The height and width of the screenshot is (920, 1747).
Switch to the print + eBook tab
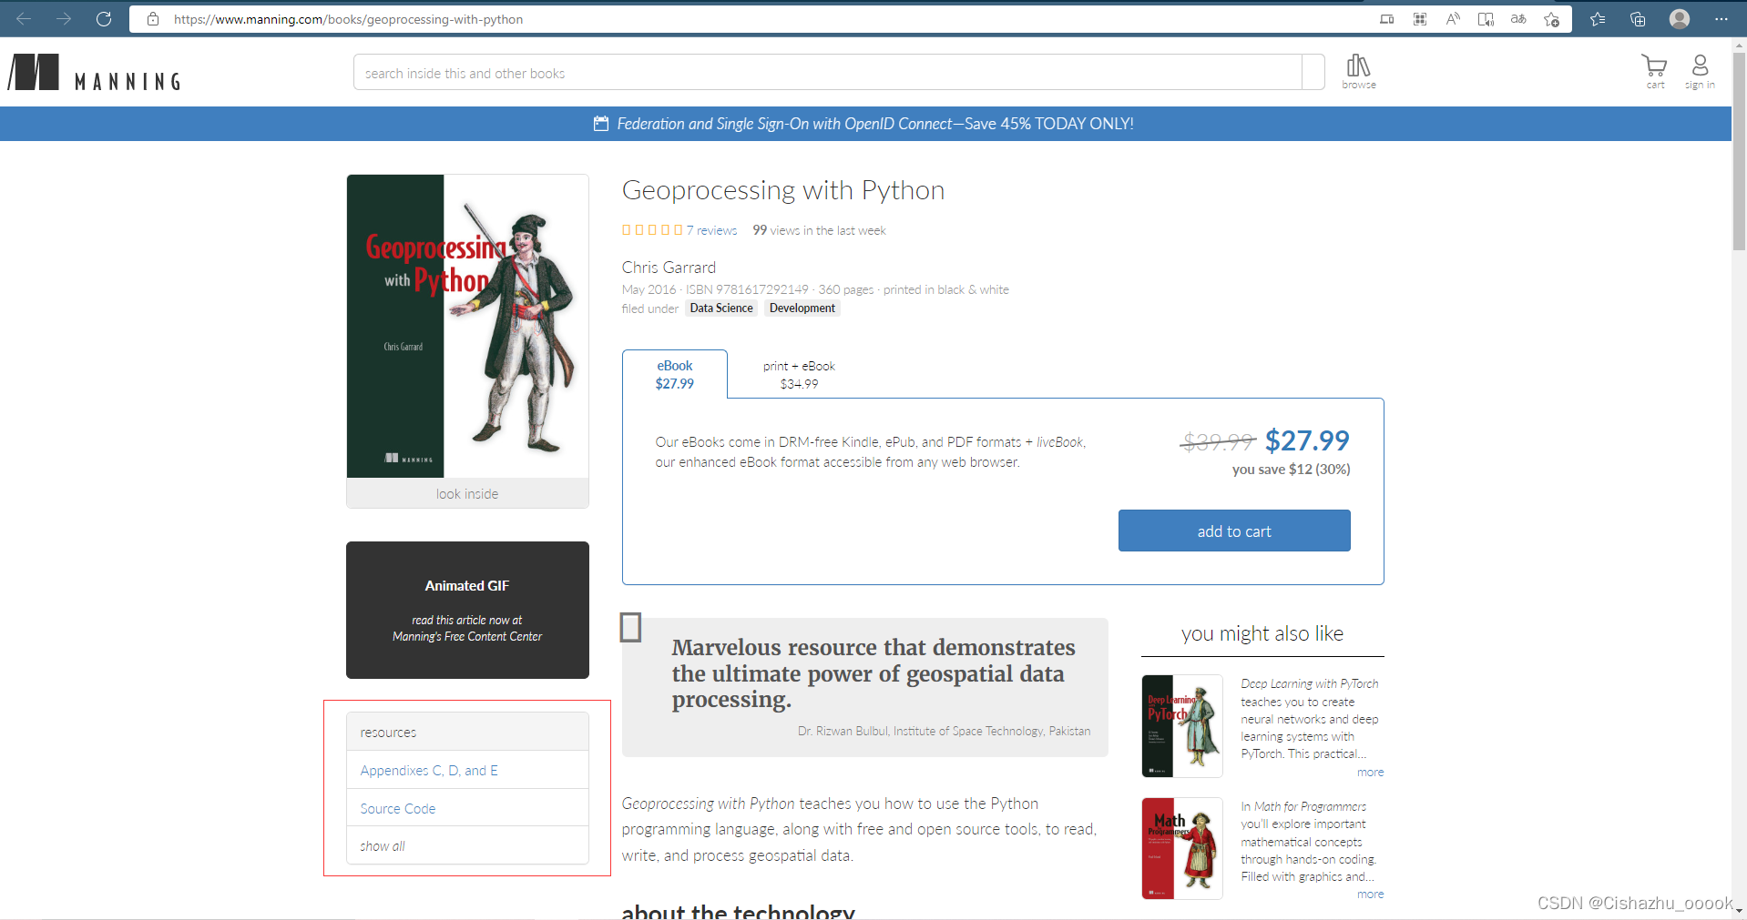click(x=799, y=374)
